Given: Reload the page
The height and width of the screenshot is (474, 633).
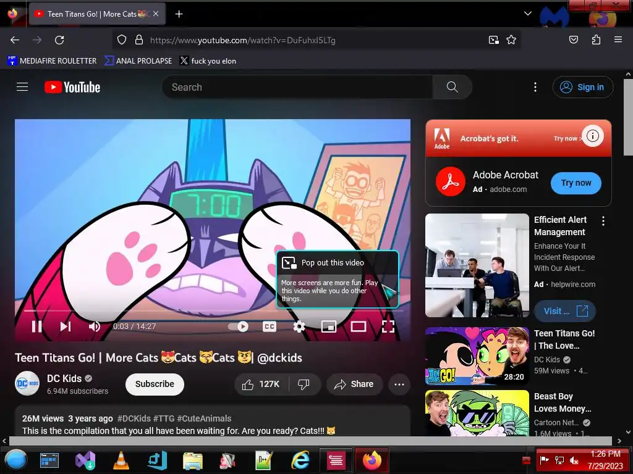Looking at the screenshot, I should tap(59, 40).
